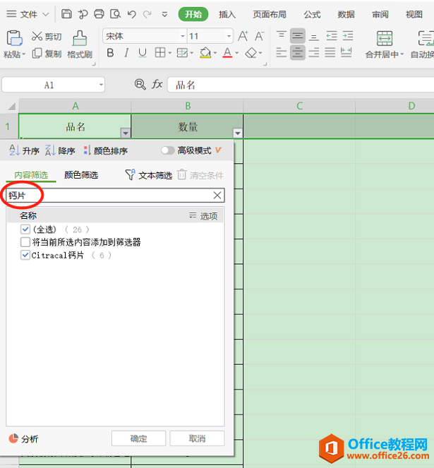Click the Paste icon
Viewport: 434px width, 468px height.
coord(14,38)
